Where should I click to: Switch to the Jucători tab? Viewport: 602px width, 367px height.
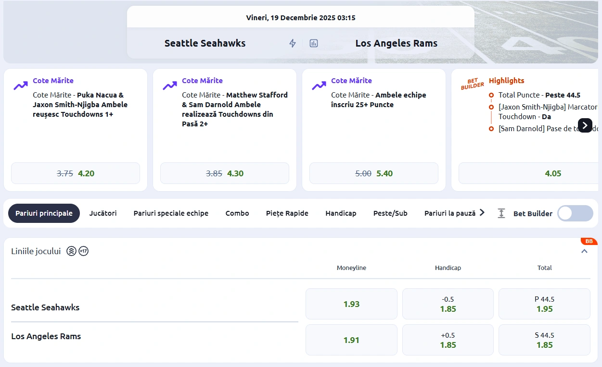(103, 213)
